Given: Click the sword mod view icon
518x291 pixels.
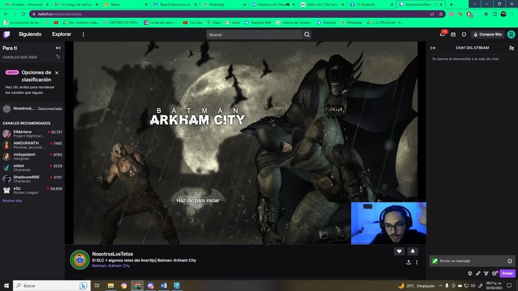Looking at the screenshot, I should 478,274.
